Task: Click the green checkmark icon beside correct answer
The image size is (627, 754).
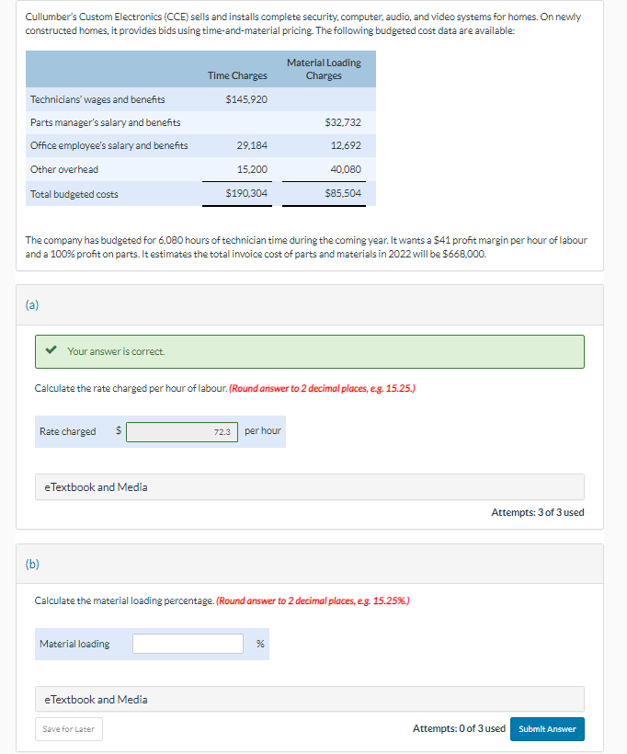Action: coord(51,350)
